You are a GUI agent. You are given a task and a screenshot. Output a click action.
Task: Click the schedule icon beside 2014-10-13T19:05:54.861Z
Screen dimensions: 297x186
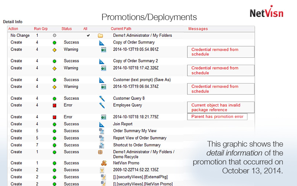(x=104, y=50)
